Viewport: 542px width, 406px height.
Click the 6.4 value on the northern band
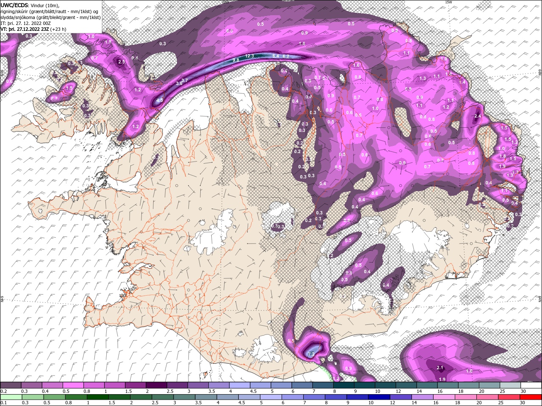click(x=275, y=56)
